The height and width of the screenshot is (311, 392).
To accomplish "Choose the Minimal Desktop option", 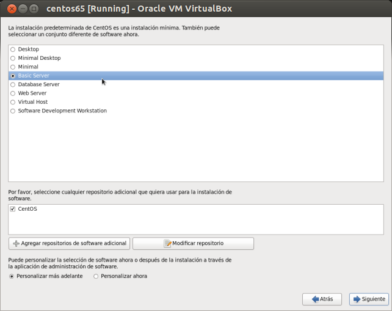I will click(x=13, y=58).
